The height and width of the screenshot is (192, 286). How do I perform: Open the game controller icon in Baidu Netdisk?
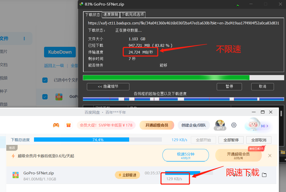(56, 125)
